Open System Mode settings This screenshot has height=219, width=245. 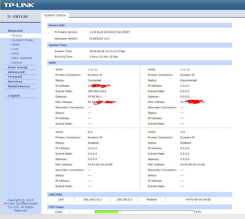(22, 40)
